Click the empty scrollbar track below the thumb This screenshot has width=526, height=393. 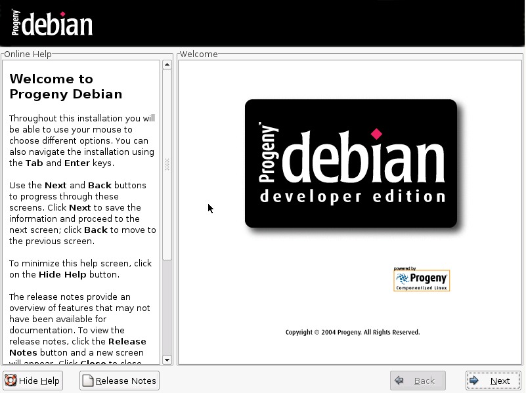pyautogui.click(x=167, y=308)
